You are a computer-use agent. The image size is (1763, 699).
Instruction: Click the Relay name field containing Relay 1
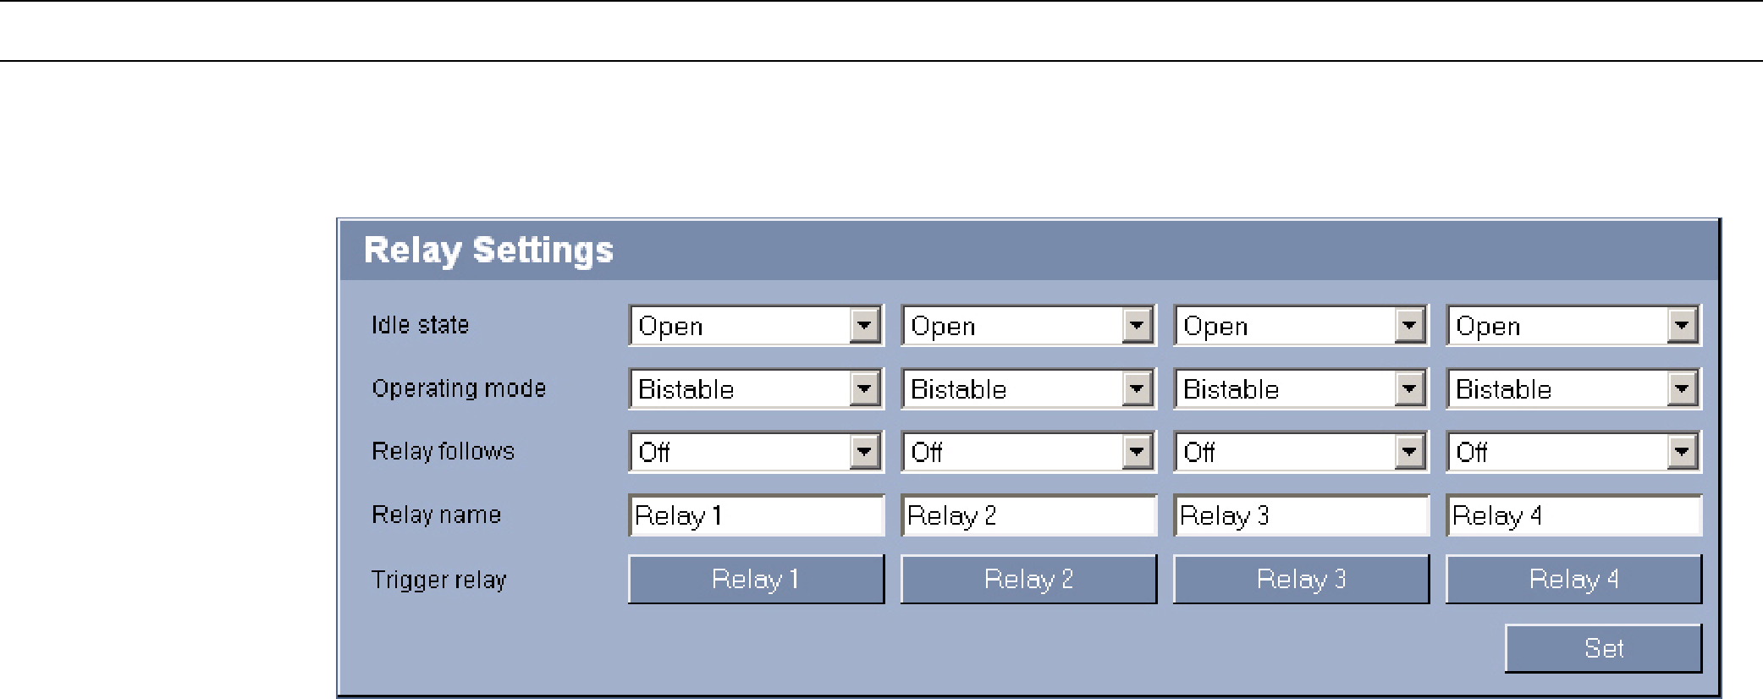(x=756, y=515)
